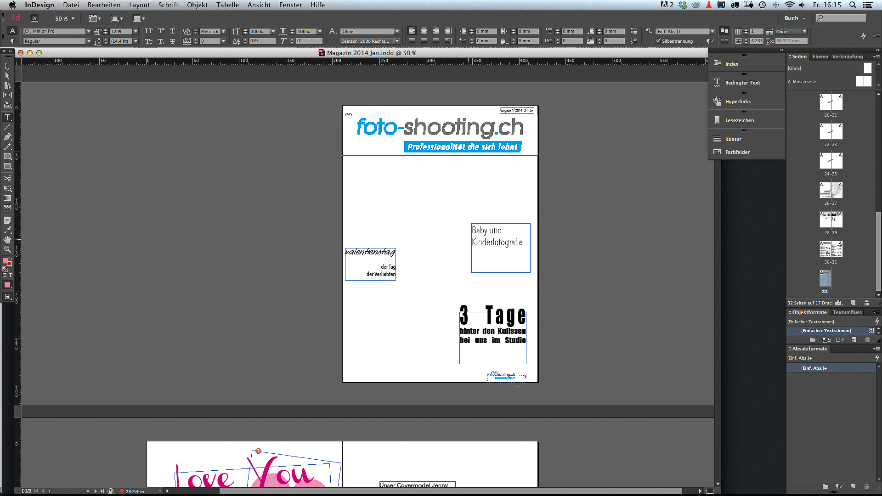Activate the Hand tool
Screen dimensions: 882x496
(x=7, y=240)
